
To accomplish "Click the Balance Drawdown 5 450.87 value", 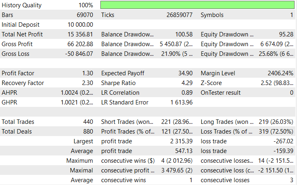I will (176, 44).
